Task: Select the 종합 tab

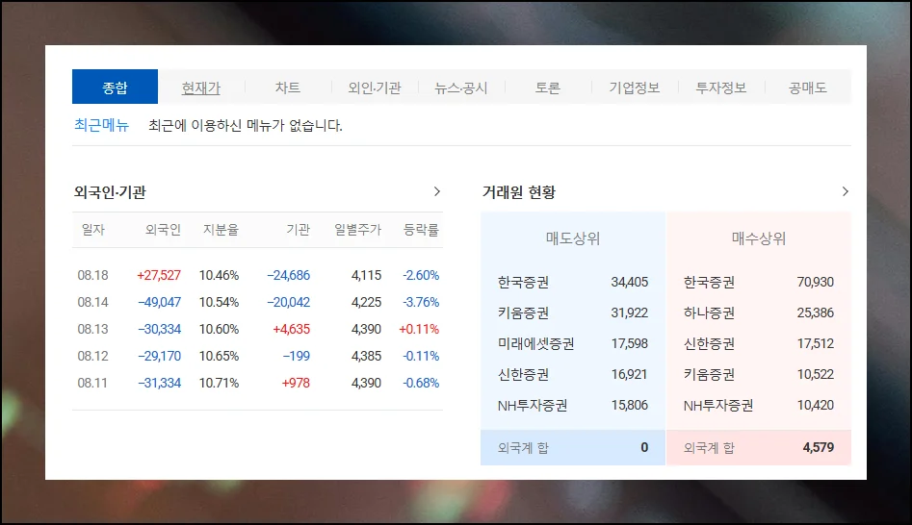Action: pyautogui.click(x=115, y=87)
